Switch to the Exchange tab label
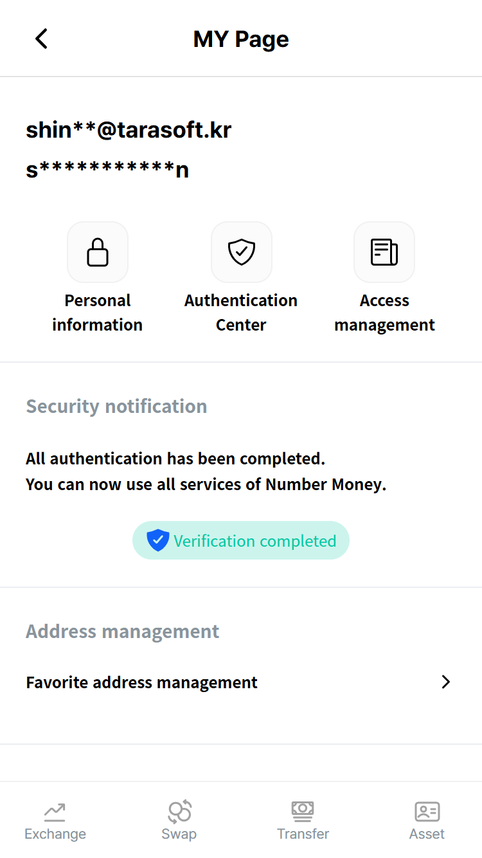 coord(55,834)
